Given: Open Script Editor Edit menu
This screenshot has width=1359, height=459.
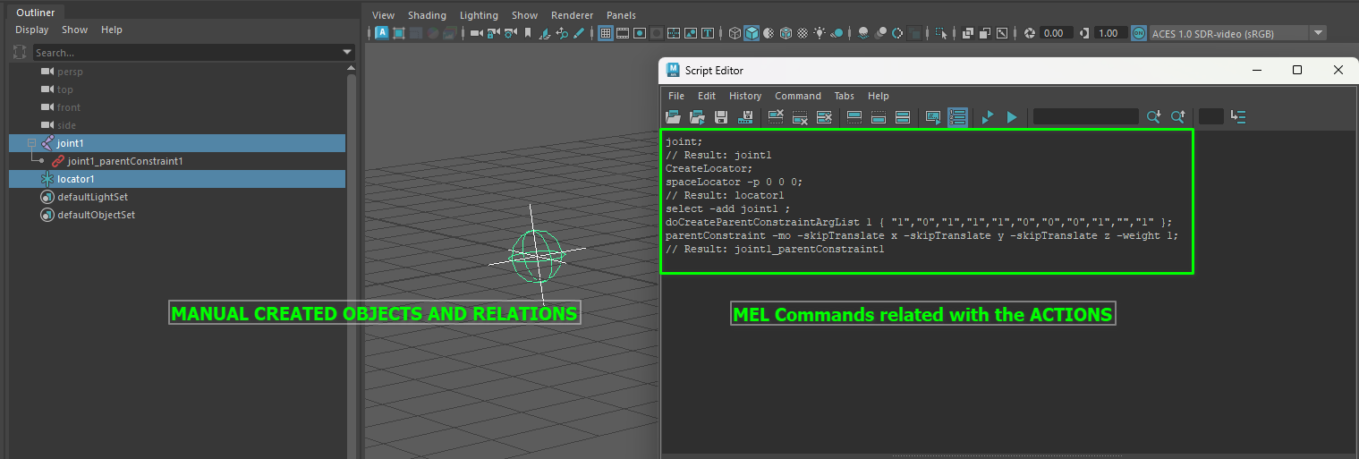Looking at the screenshot, I should coord(707,96).
